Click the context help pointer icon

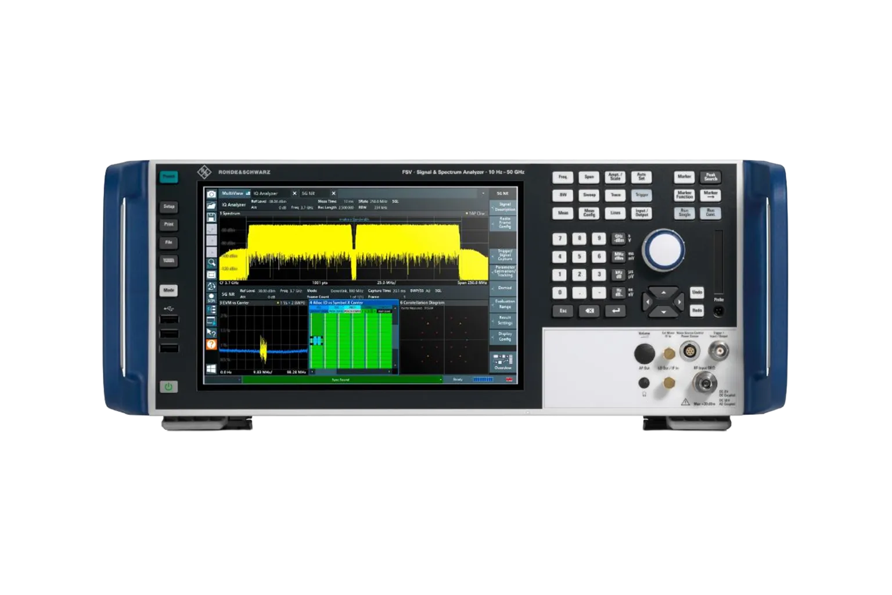(211, 333)
